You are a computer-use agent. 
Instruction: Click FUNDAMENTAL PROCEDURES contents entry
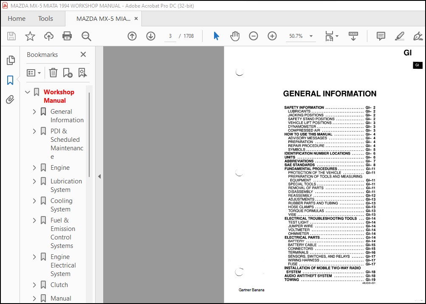310,169
